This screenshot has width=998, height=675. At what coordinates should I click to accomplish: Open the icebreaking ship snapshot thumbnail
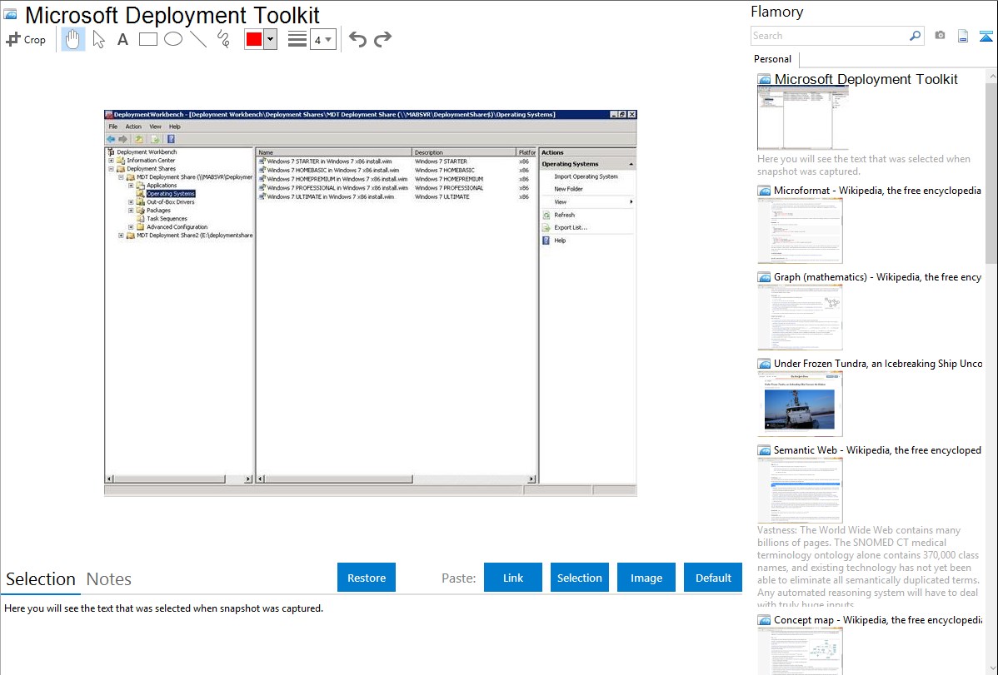[x=800, y=404]
